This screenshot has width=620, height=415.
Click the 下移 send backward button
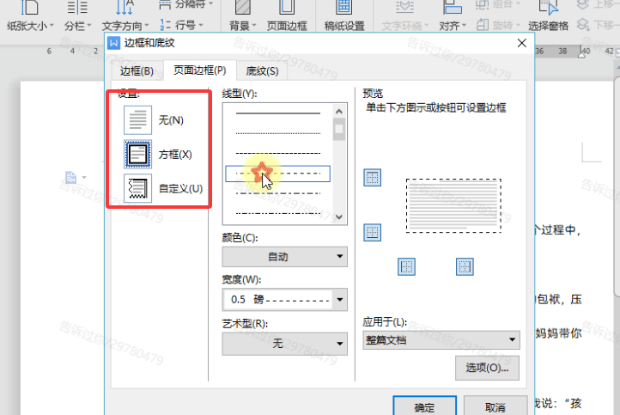pyautogui.click(x=598, y=25)
